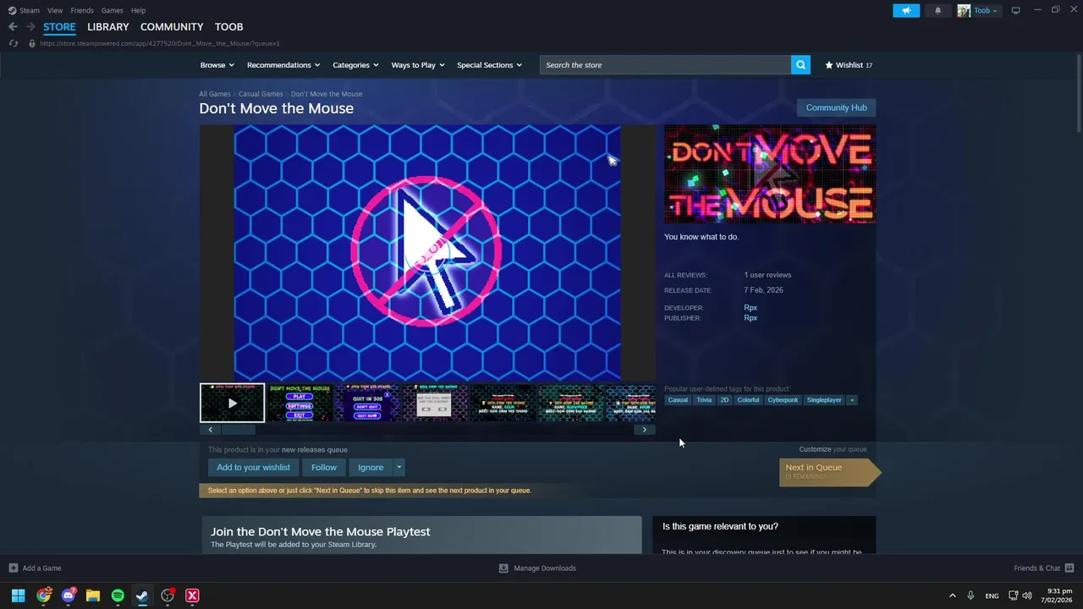Click the microphone tray icon
The width and height of the screenshot is (1083, 609).
971,595
